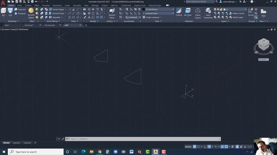The image size is (277, 155).
Task: Click the Move Gizmo icon
Action: click(198, 13)
